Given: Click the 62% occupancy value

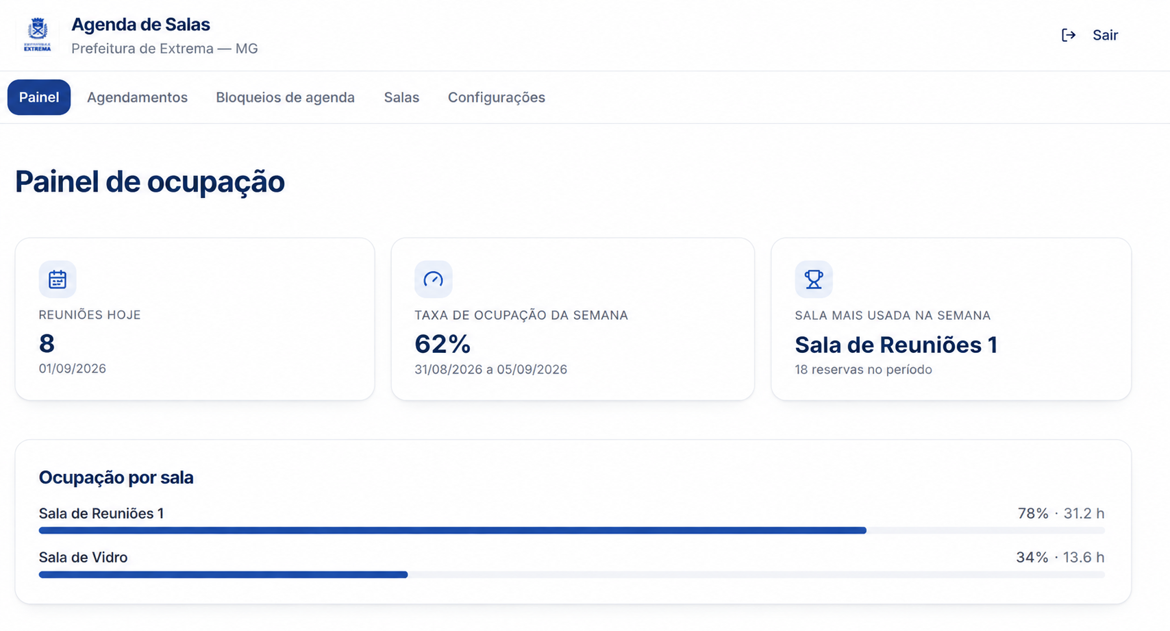Looking at the screenshot, I should coord(443,344).
